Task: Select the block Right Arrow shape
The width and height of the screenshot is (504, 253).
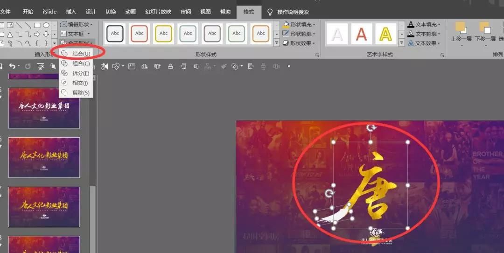Action: click(37, 34)
